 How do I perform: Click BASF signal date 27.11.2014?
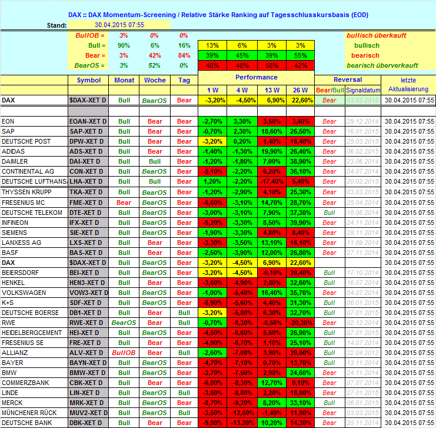363,253
